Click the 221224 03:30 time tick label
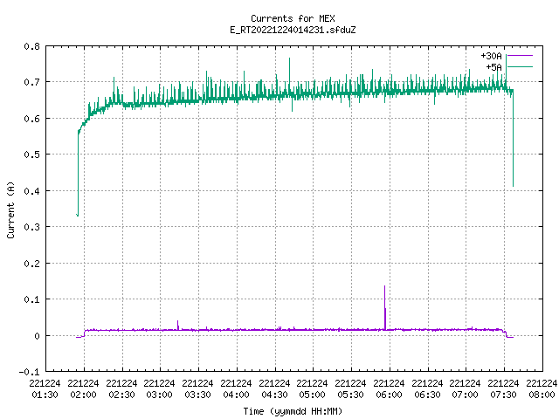 [198, 388]
